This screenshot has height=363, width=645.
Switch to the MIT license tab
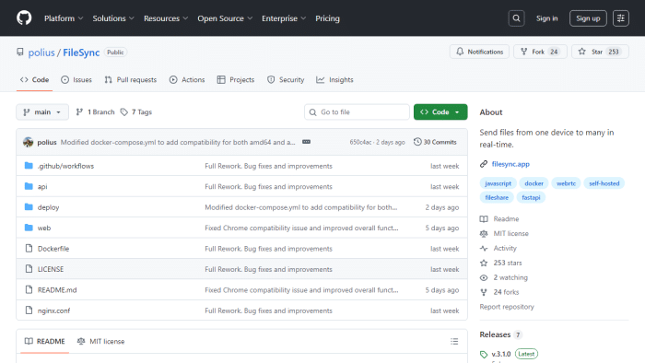pyautogui.click(x=100, y=341)
